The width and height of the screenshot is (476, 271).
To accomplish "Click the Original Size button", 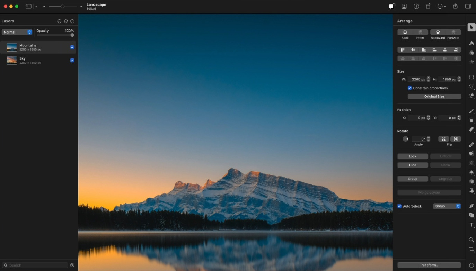I will (x=434, y=97).
